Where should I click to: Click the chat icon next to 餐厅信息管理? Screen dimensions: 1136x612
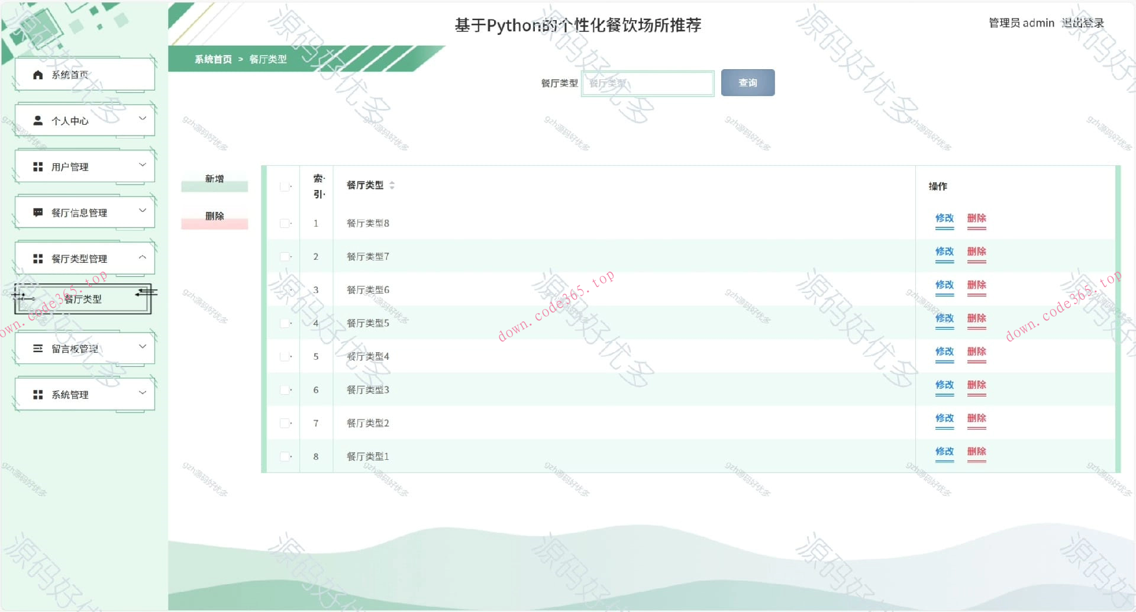coord(38,212)
